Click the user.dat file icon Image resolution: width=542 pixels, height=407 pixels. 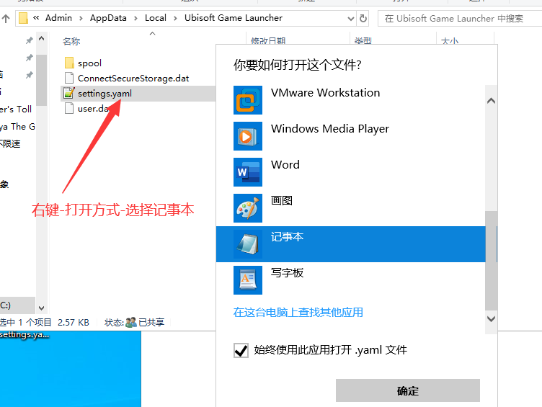click(x=69, y=109)
